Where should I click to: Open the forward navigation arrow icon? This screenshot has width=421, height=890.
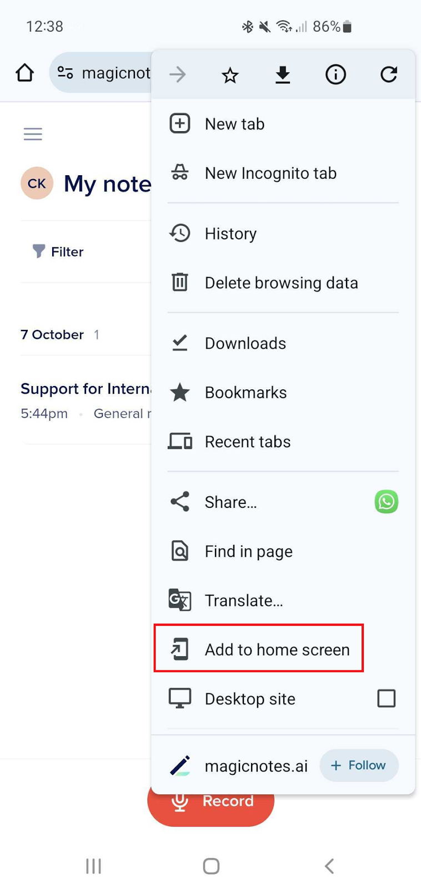(x=177, y=73)
